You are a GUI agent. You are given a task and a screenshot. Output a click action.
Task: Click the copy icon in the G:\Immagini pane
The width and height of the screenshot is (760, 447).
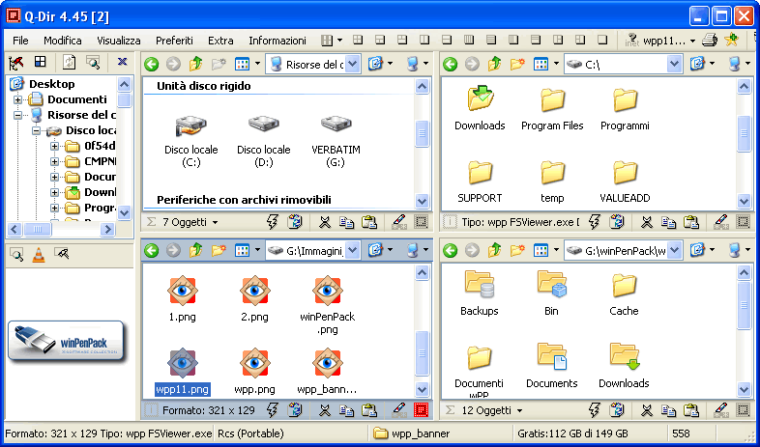[346, 410]
